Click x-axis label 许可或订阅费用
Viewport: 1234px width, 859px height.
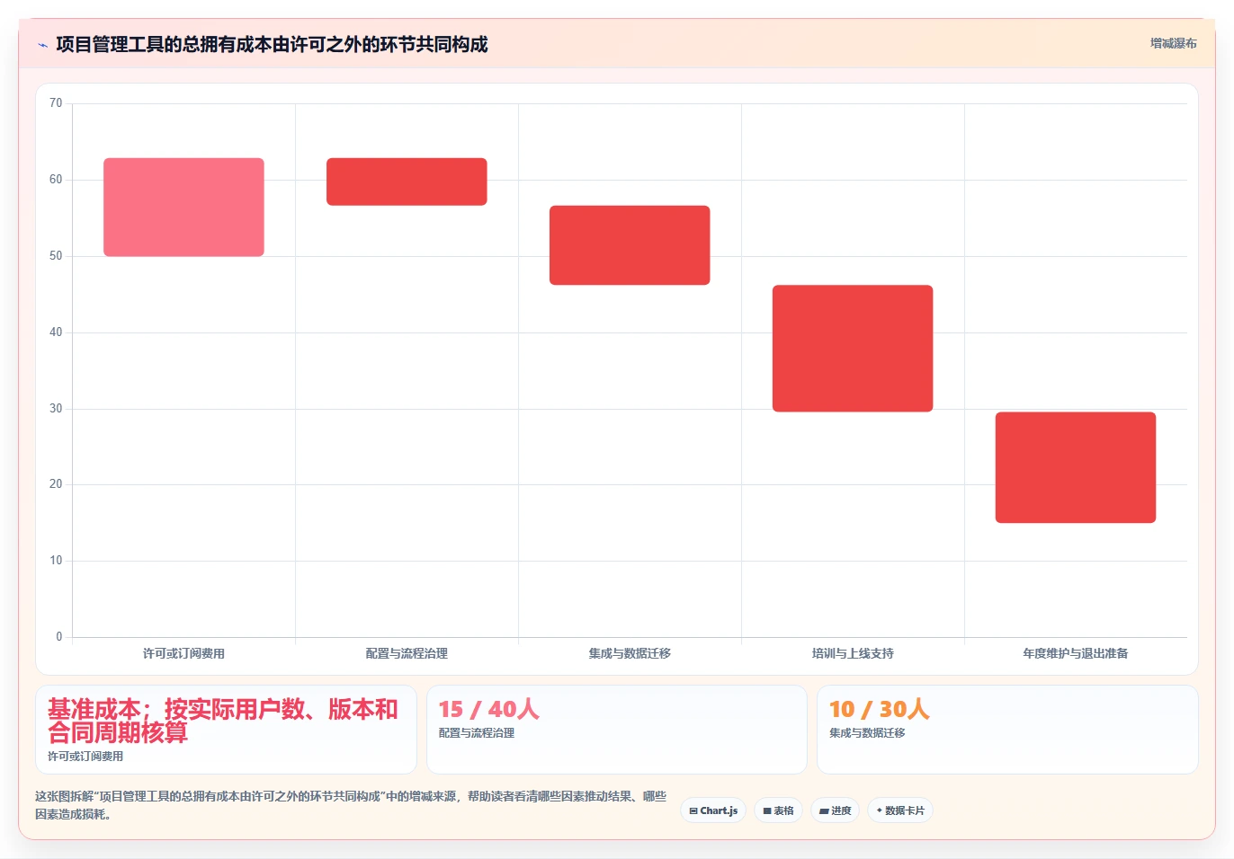(x=183, y=653)
